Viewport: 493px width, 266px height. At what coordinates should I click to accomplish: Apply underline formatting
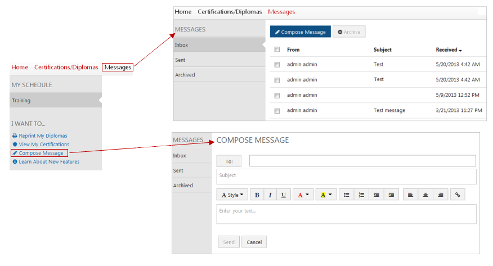coord(283,195)
